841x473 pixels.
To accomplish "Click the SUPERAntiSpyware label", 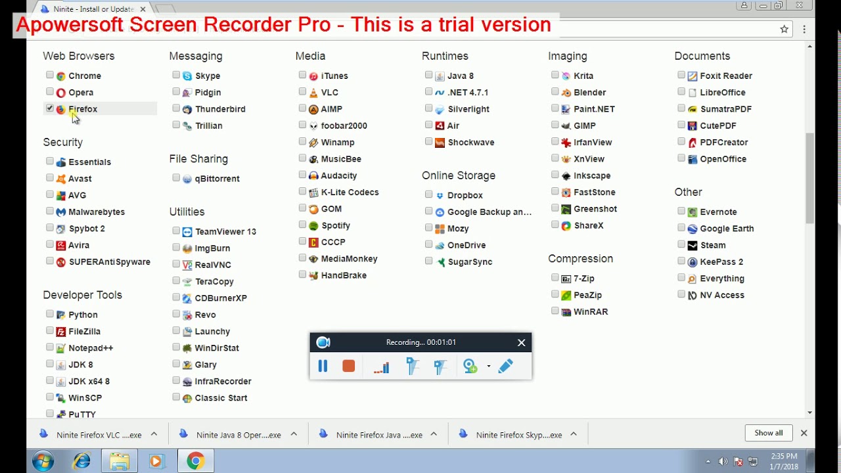I will (110, 262).
